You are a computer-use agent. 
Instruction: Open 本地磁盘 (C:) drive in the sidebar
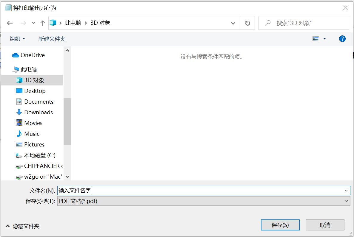click(x=36, y=155)
